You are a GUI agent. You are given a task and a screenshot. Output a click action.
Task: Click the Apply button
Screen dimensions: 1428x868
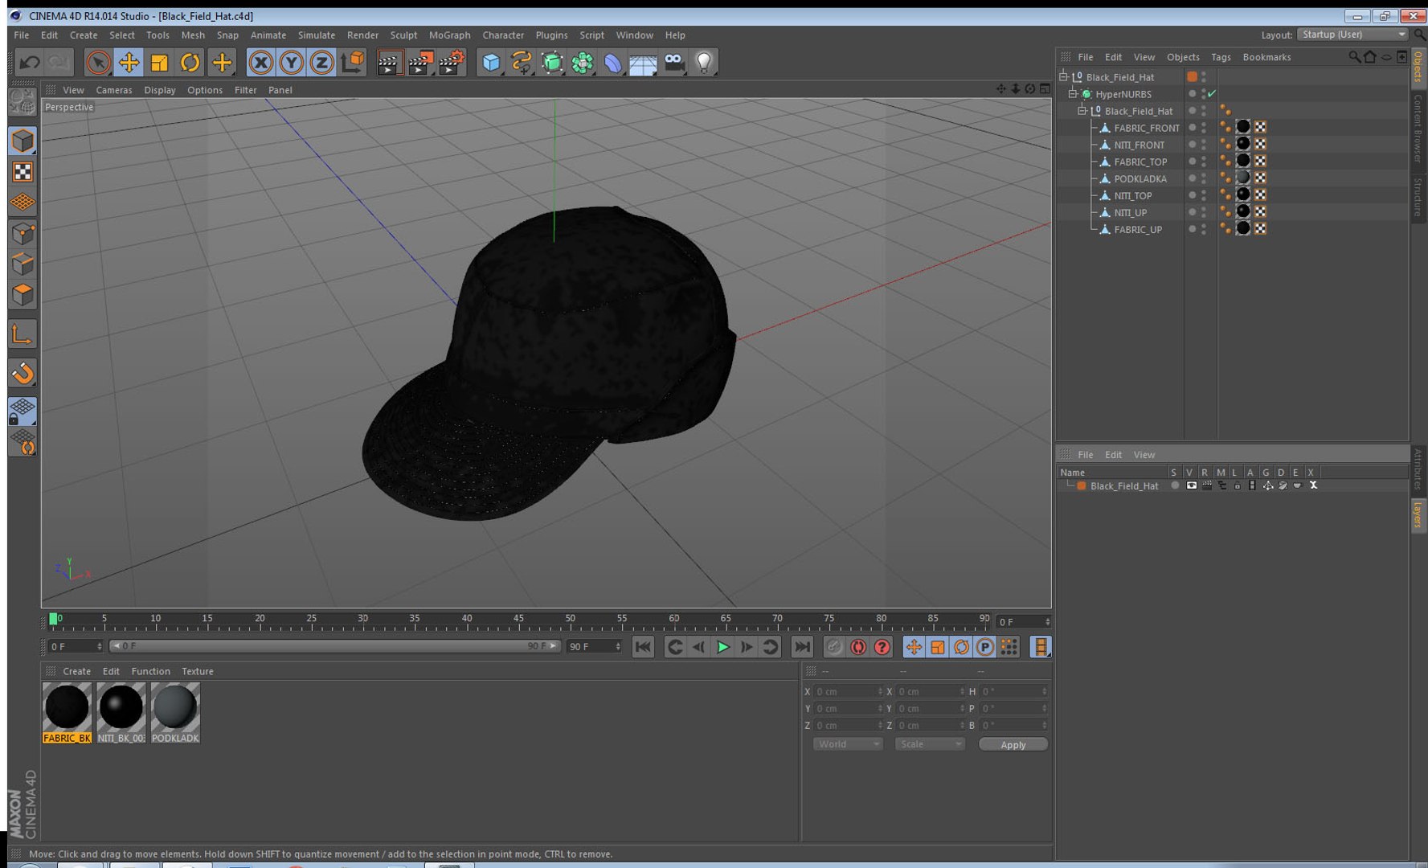[1013, 744]
